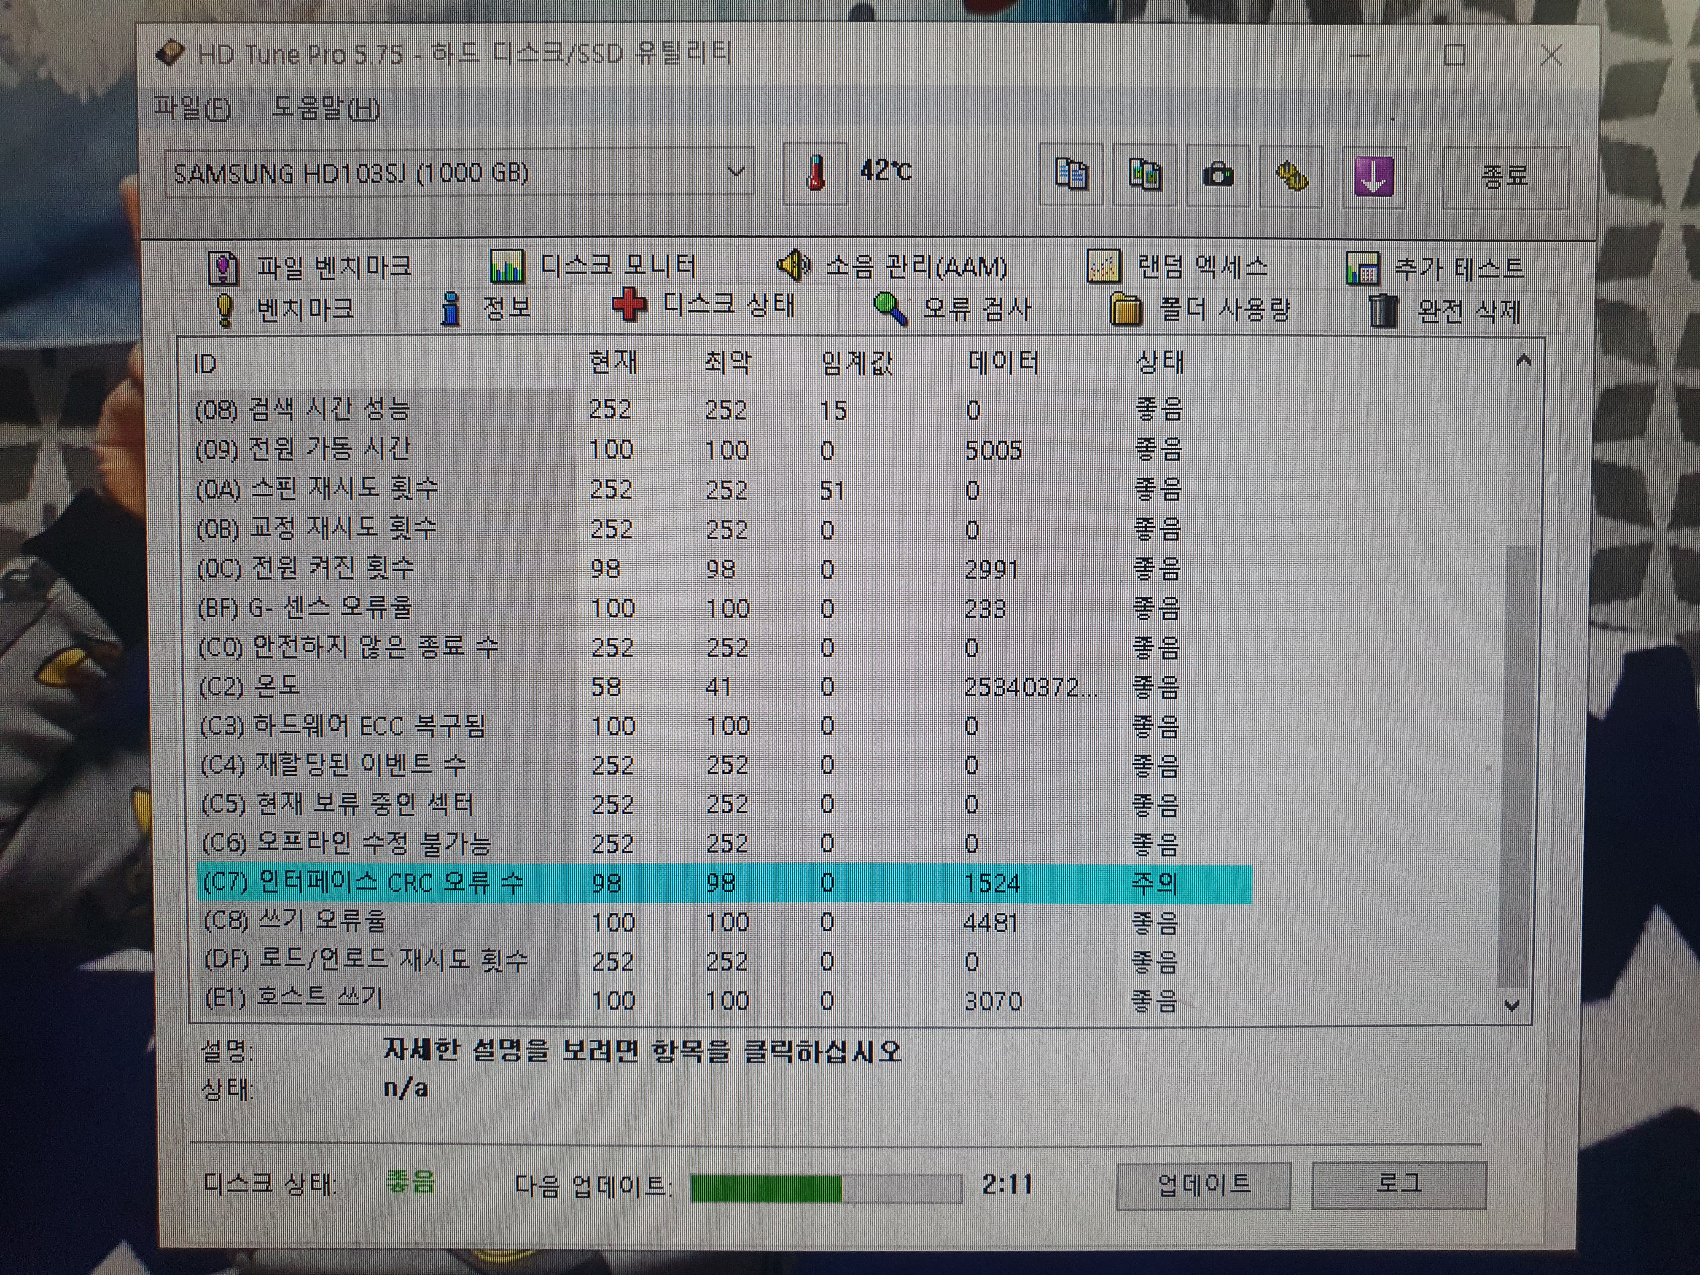This screenshot has width=1700, height=1275.
Task: Click the camera save screenshot icon
Action: tap(1217, 175)
